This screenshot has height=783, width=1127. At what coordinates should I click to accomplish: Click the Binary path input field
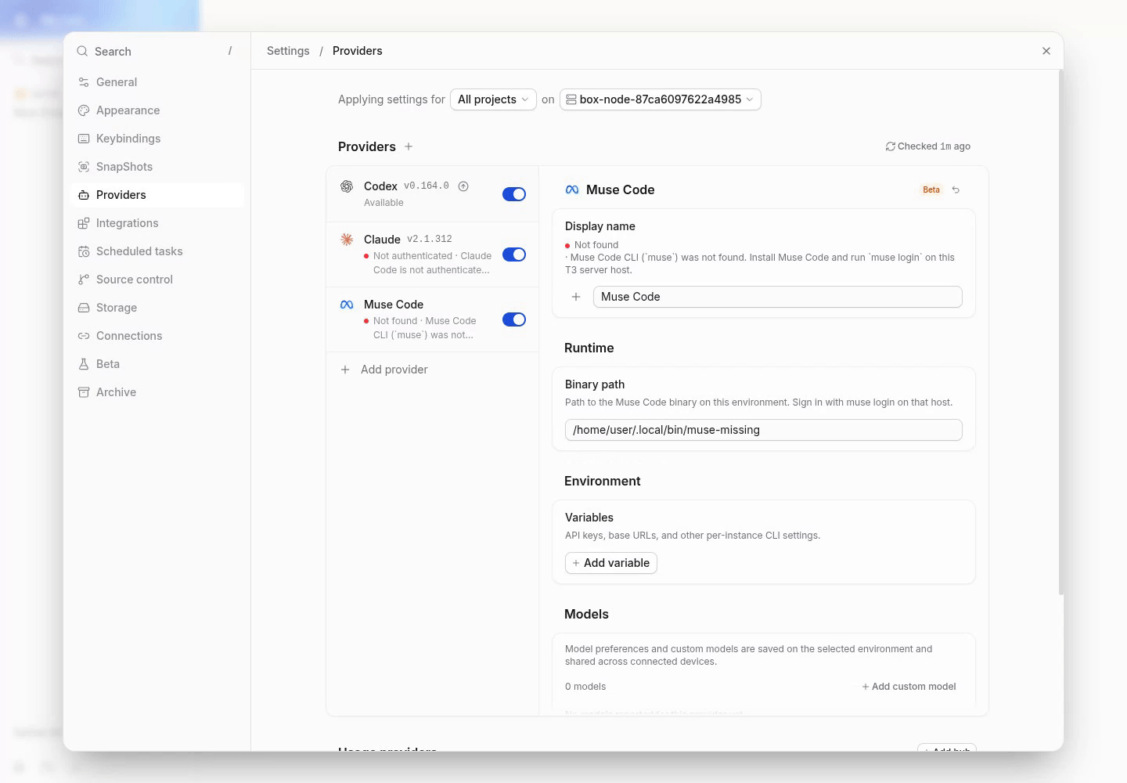(x=764, y=430)
